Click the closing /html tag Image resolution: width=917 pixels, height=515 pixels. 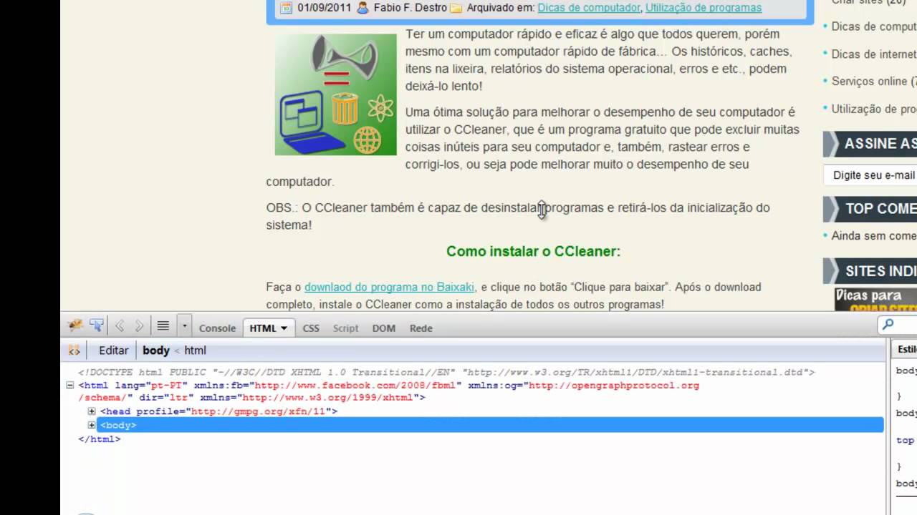tap(99, 439)
